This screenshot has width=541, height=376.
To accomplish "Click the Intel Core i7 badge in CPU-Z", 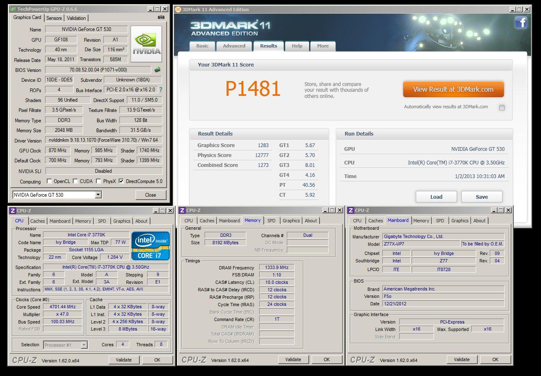I will pyautogui.click(x=150, y=245).
